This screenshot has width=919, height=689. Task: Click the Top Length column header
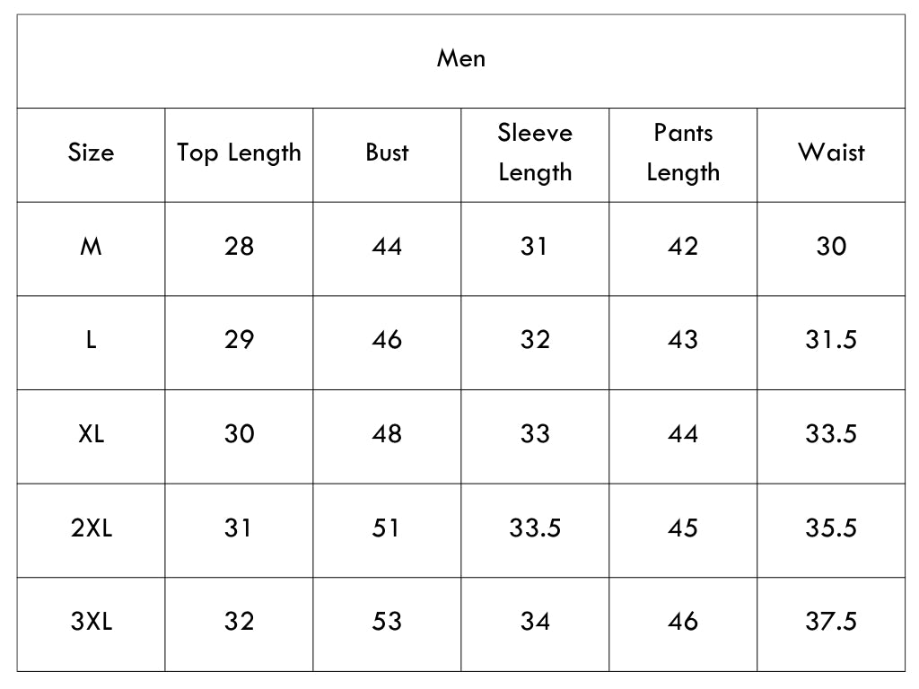tap(239, 153)
